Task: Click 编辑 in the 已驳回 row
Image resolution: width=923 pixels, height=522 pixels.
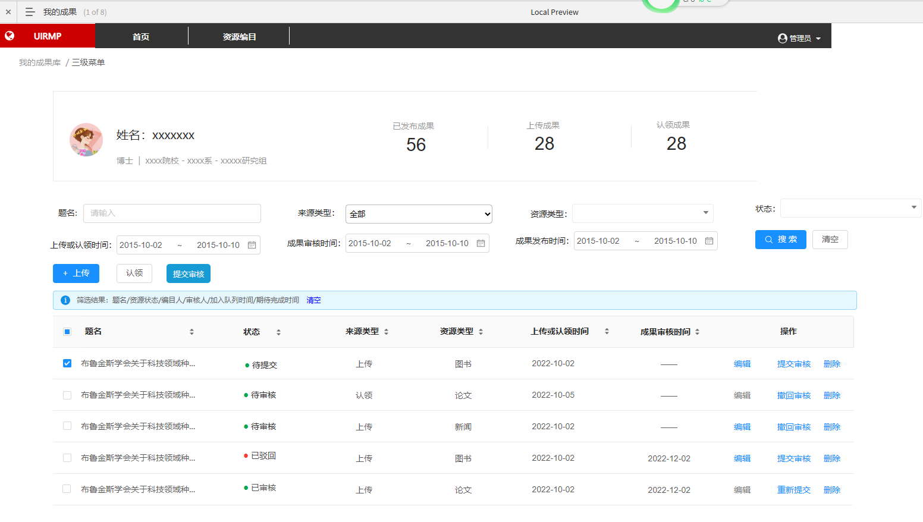Action: click(x=742, y=458)
